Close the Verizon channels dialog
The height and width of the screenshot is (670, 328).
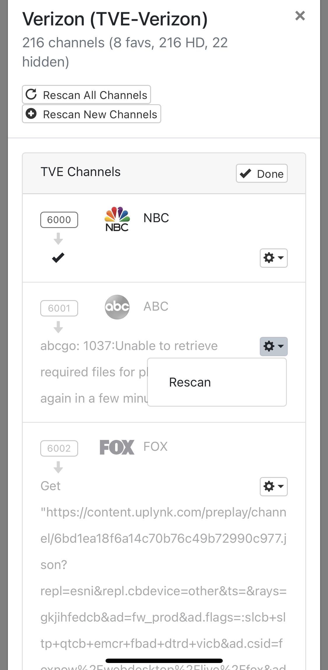click(x=300, y=15)
